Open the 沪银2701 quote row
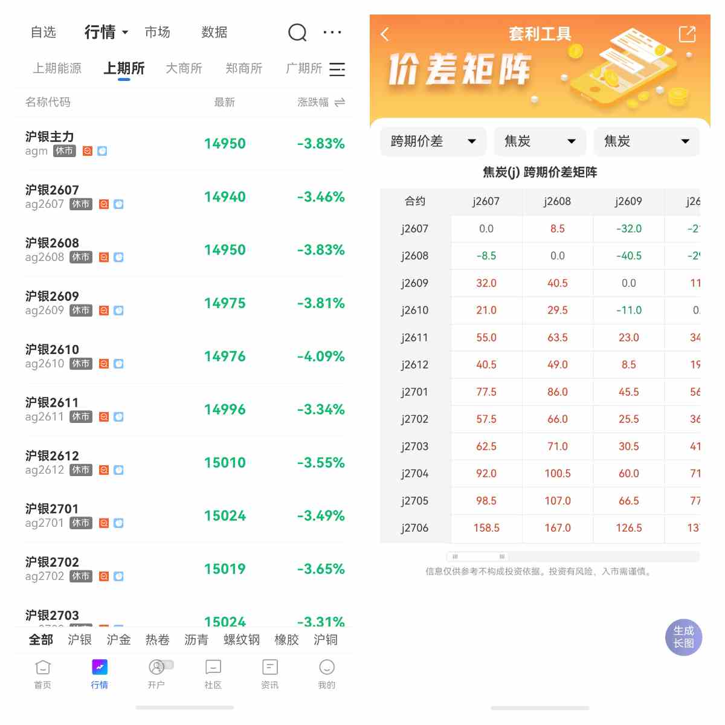Screen dimensions: 725x725 point(185,516)
